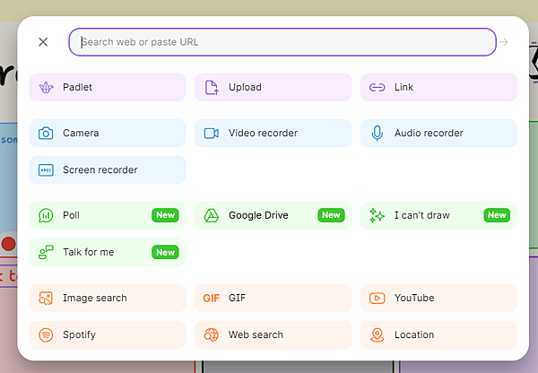
Task: Click the Audio recorder microphone icon
Action: click(377, 134)
